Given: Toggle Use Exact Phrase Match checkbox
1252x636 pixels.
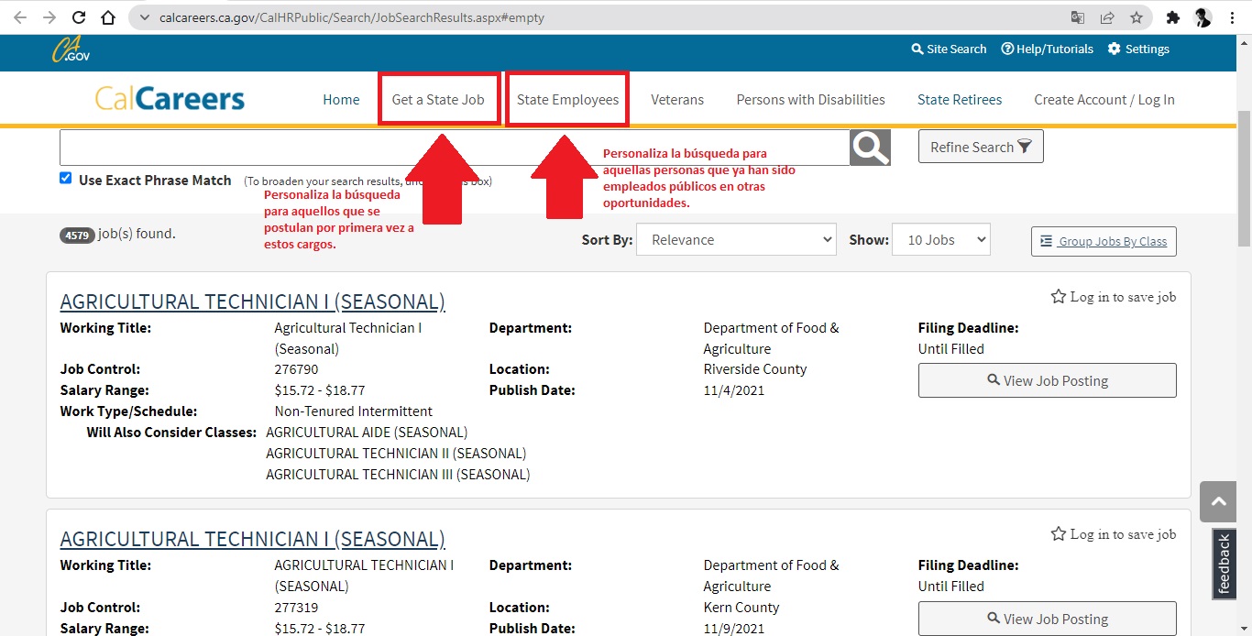Looking at the screenshot, I should pyautogui.click(x=66, y=178).
